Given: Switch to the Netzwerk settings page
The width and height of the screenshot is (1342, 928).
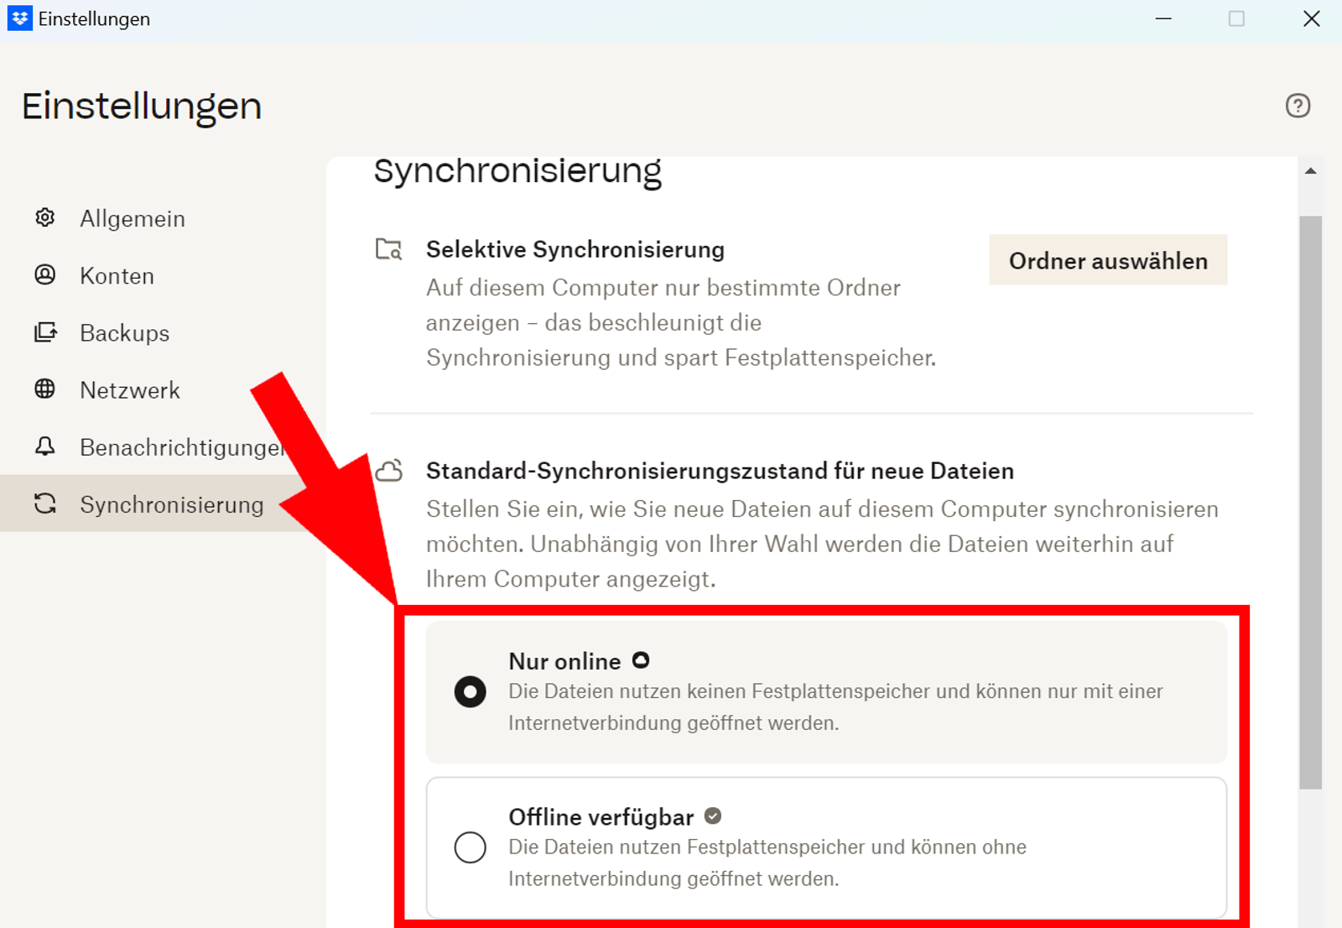Looking at the screenshot, I should pos(130,389).
